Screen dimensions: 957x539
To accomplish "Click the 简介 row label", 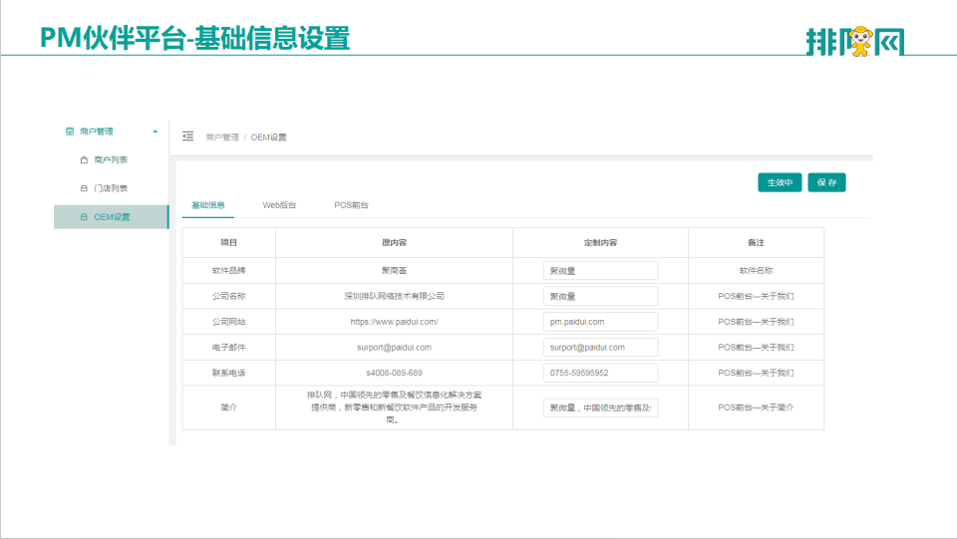I will (x=229, y=407).
